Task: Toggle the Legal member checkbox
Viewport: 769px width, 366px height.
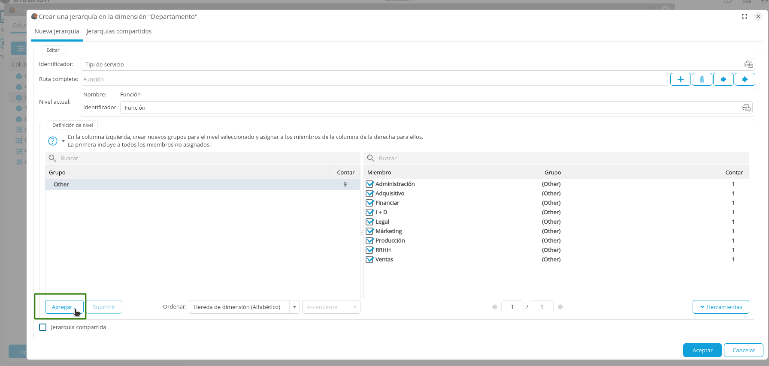Action: click(x=369, y=222)
